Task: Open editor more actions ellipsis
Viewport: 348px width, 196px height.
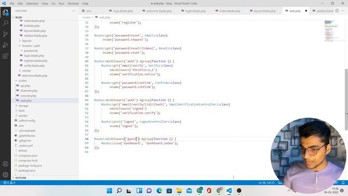Action: (x=343, y=11)
